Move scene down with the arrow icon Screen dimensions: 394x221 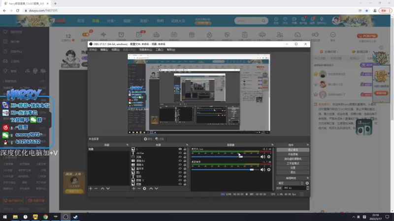108,189
